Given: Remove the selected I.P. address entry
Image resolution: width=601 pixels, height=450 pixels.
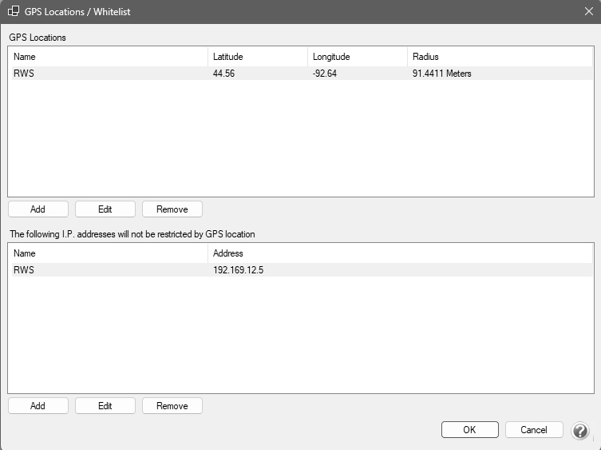Looking at the screenshot, I should 172,406.
